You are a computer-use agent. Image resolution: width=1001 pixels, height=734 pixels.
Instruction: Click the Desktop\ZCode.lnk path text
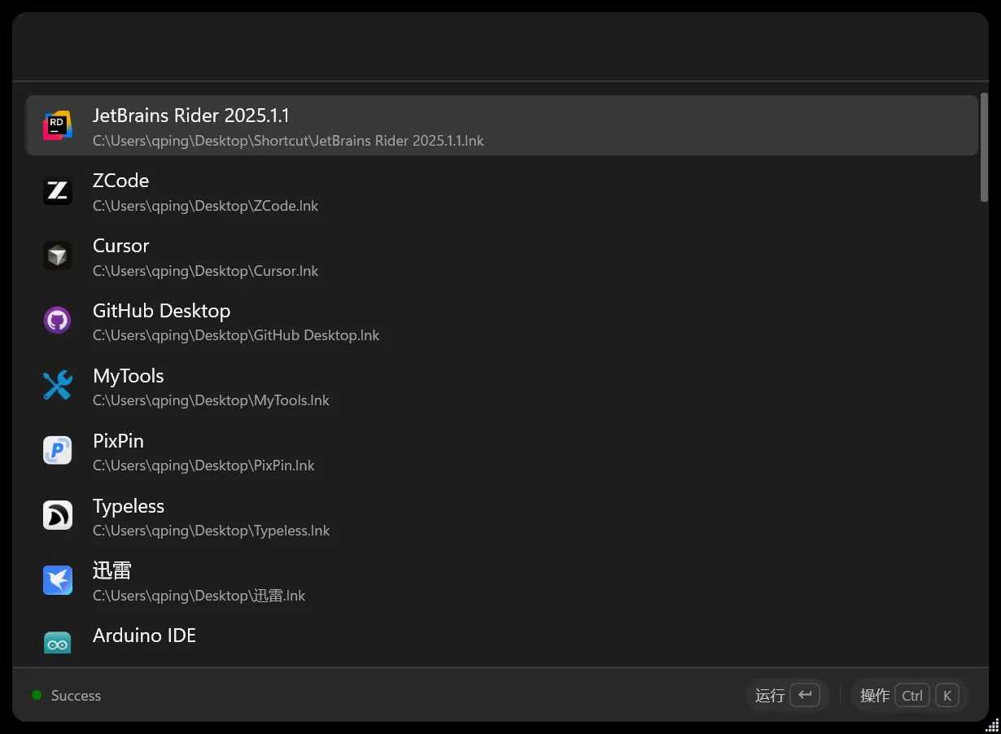pos(206,206)
